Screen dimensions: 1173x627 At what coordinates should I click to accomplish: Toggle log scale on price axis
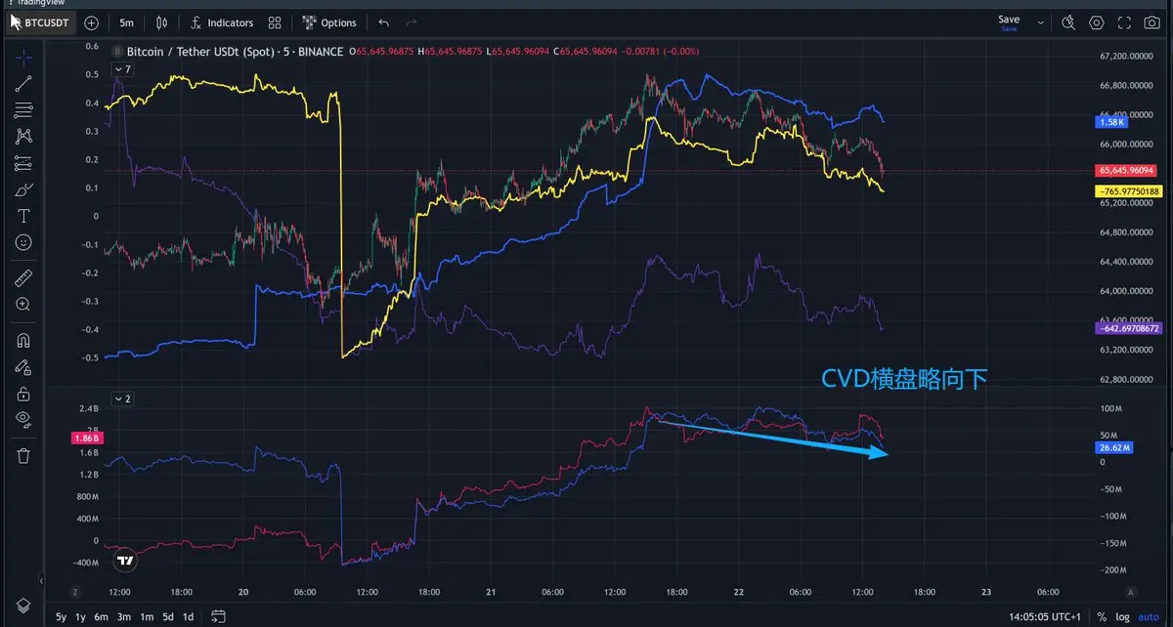1123,616
